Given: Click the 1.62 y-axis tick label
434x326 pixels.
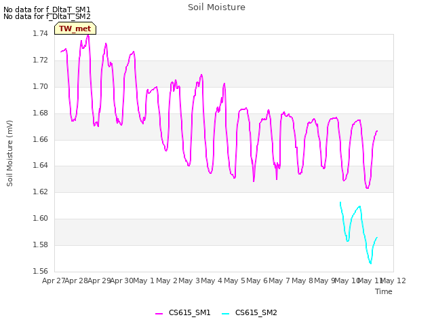Looking at the screenshot, I should click(41, 192).
